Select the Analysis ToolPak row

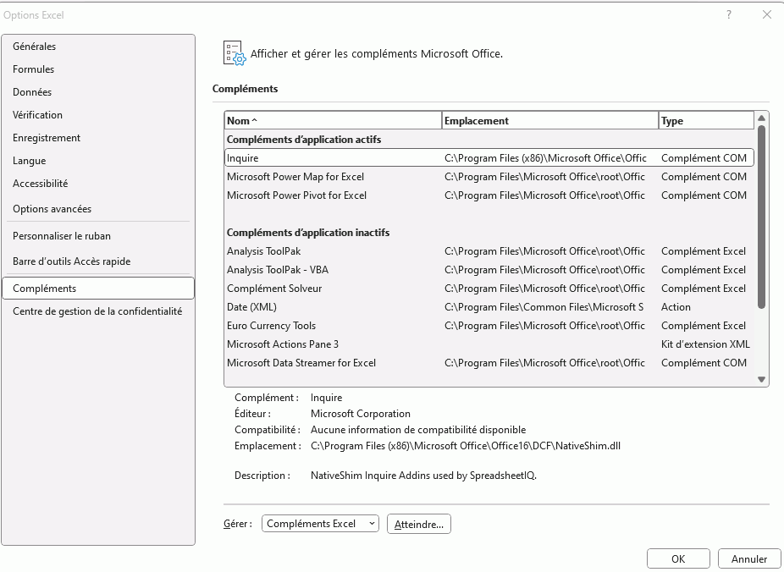489,251
